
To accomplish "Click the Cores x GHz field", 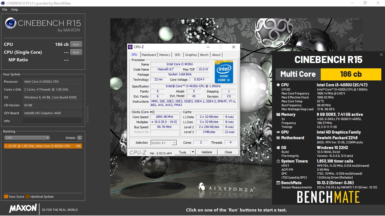I will click(52, 89).
